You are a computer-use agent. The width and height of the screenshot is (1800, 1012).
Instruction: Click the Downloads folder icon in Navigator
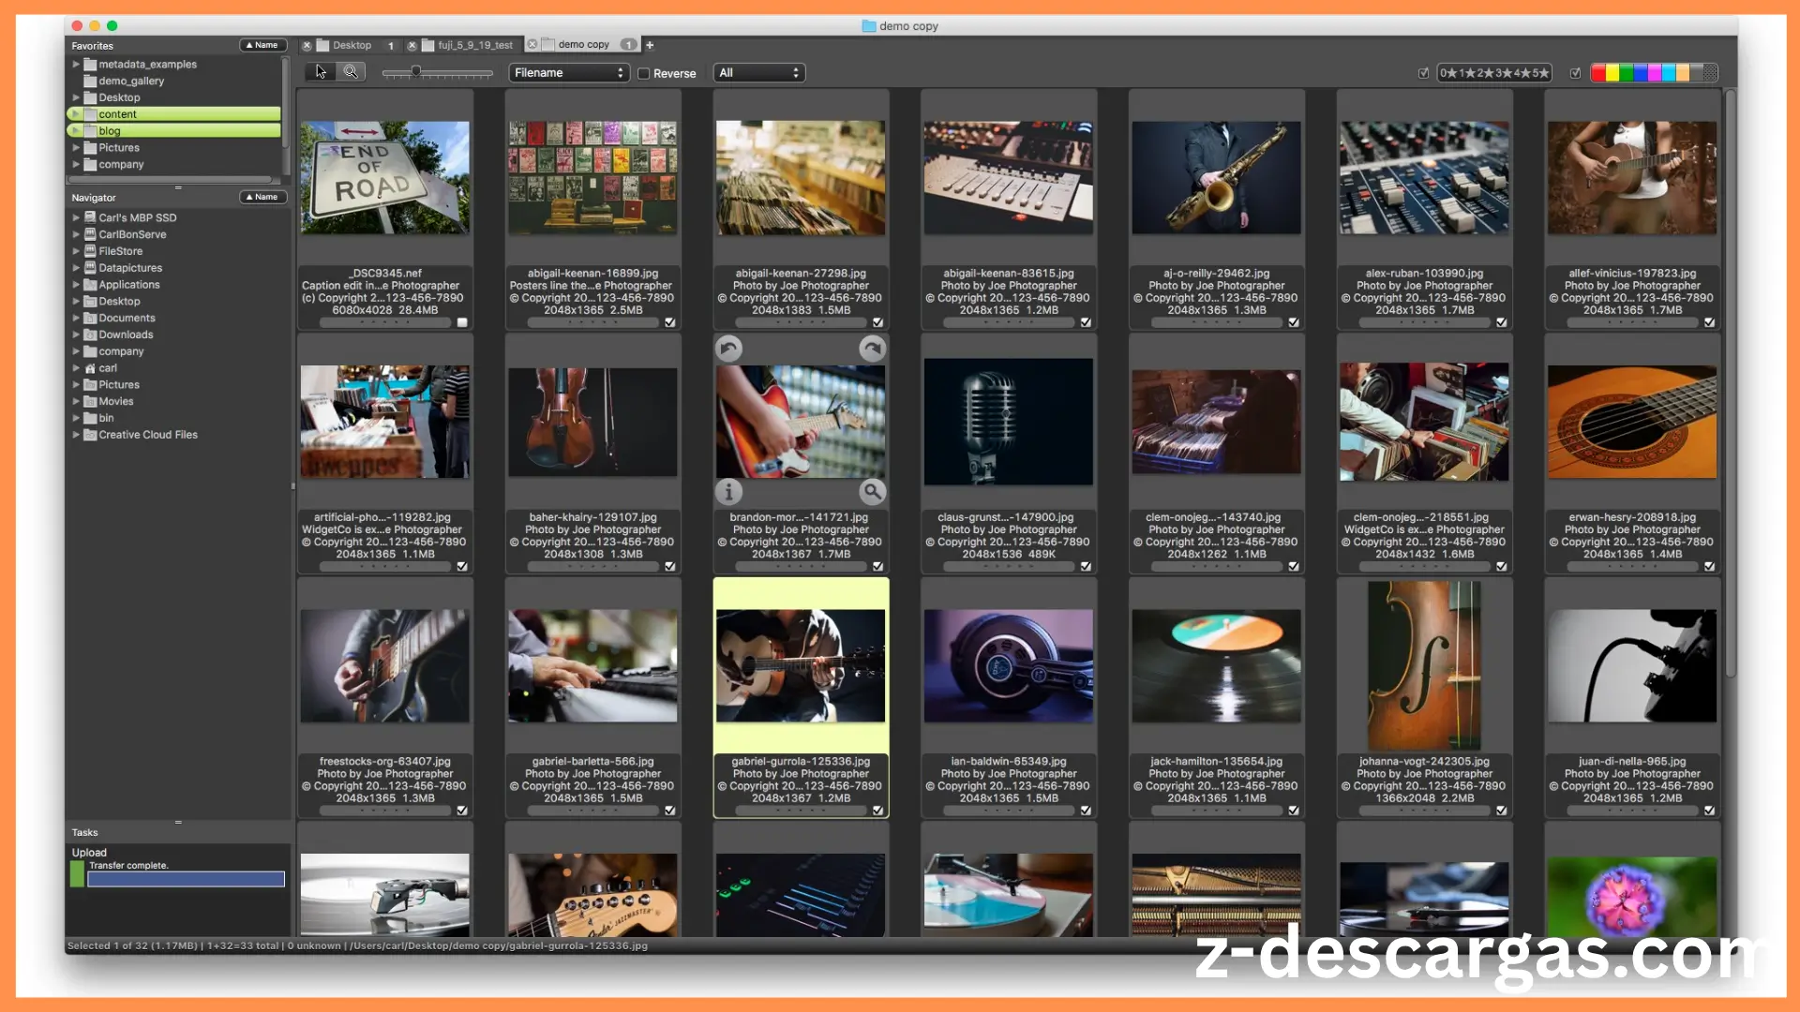[x=90, y=335]
